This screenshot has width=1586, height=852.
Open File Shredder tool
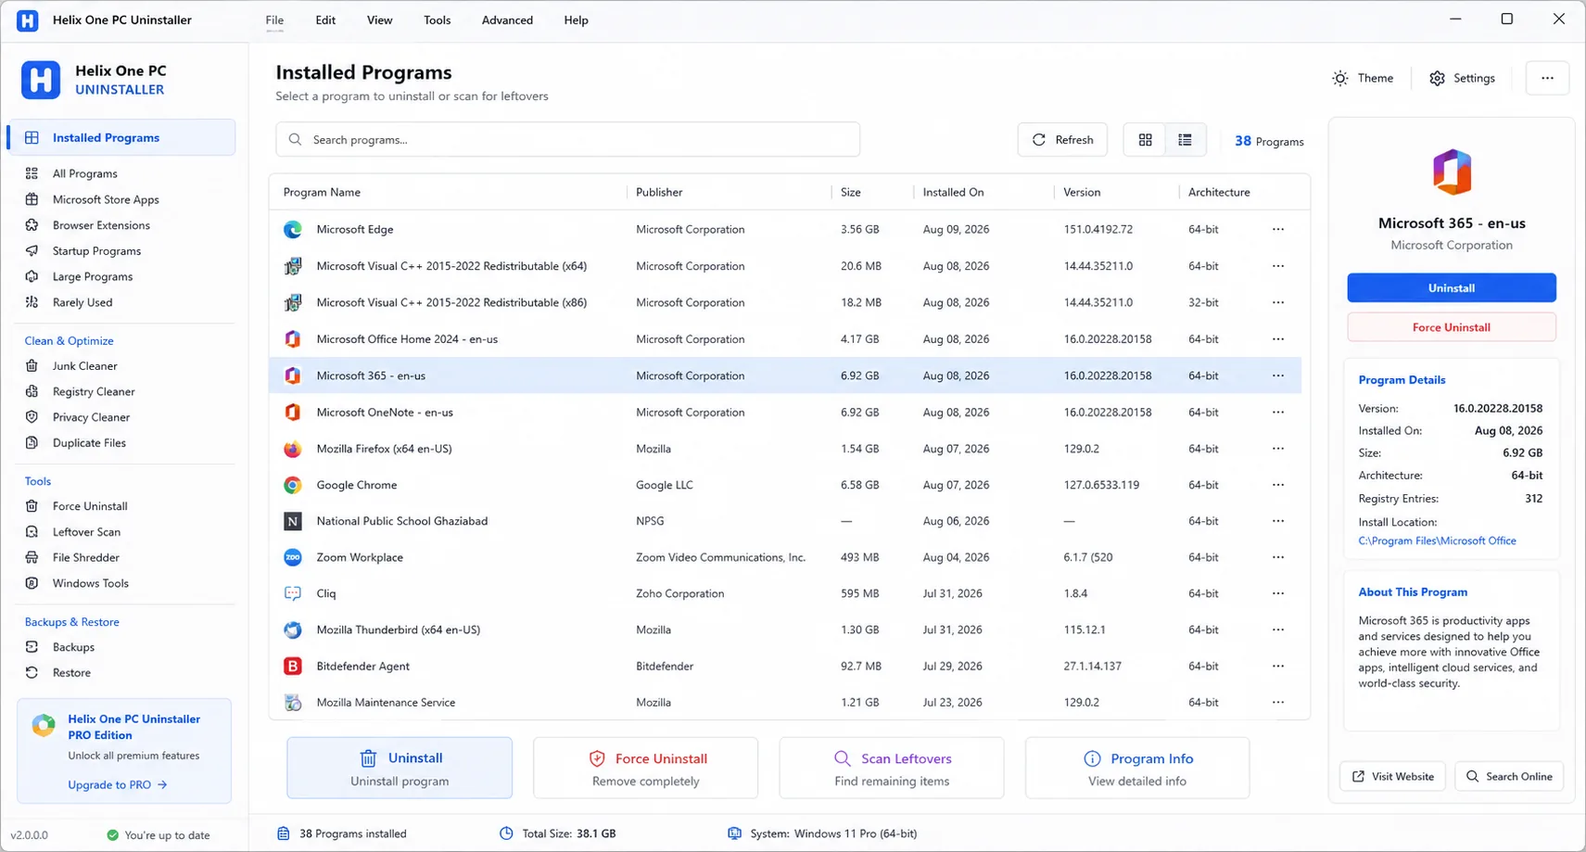(86, 557)
